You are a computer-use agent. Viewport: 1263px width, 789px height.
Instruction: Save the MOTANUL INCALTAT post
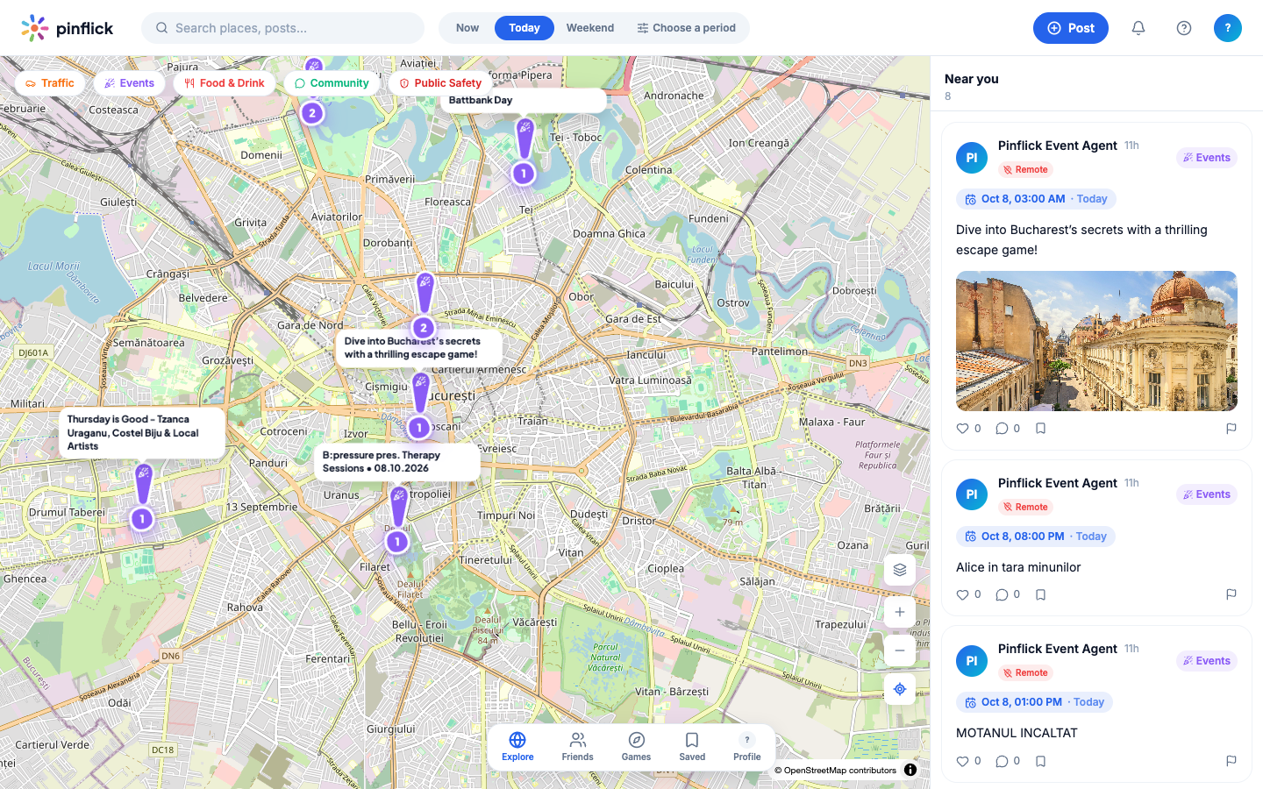click(x=1040, y=761)
